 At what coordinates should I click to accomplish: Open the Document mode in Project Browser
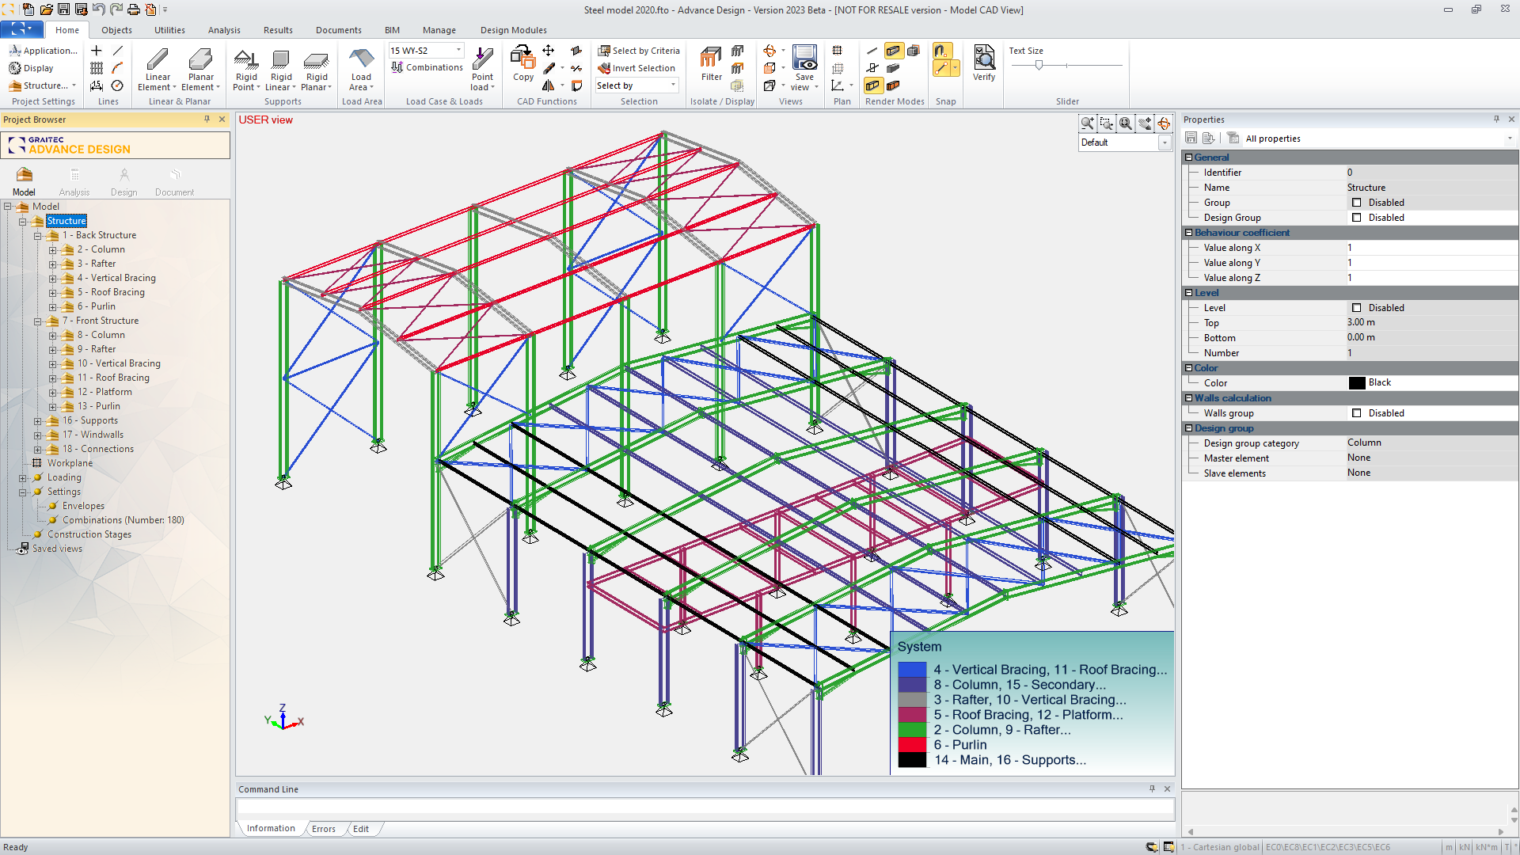tap(174, 181)
